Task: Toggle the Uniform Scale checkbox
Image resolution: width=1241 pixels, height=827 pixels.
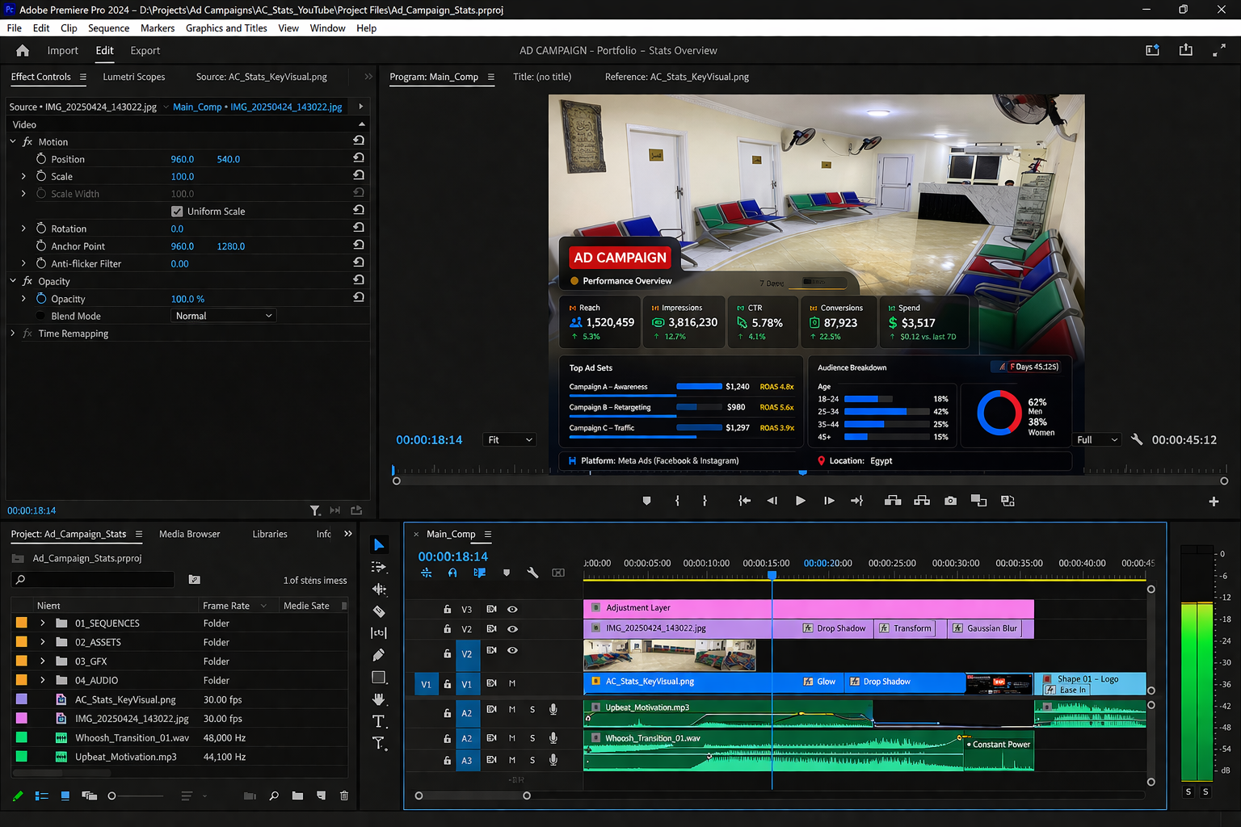Action: click(177, 212)
